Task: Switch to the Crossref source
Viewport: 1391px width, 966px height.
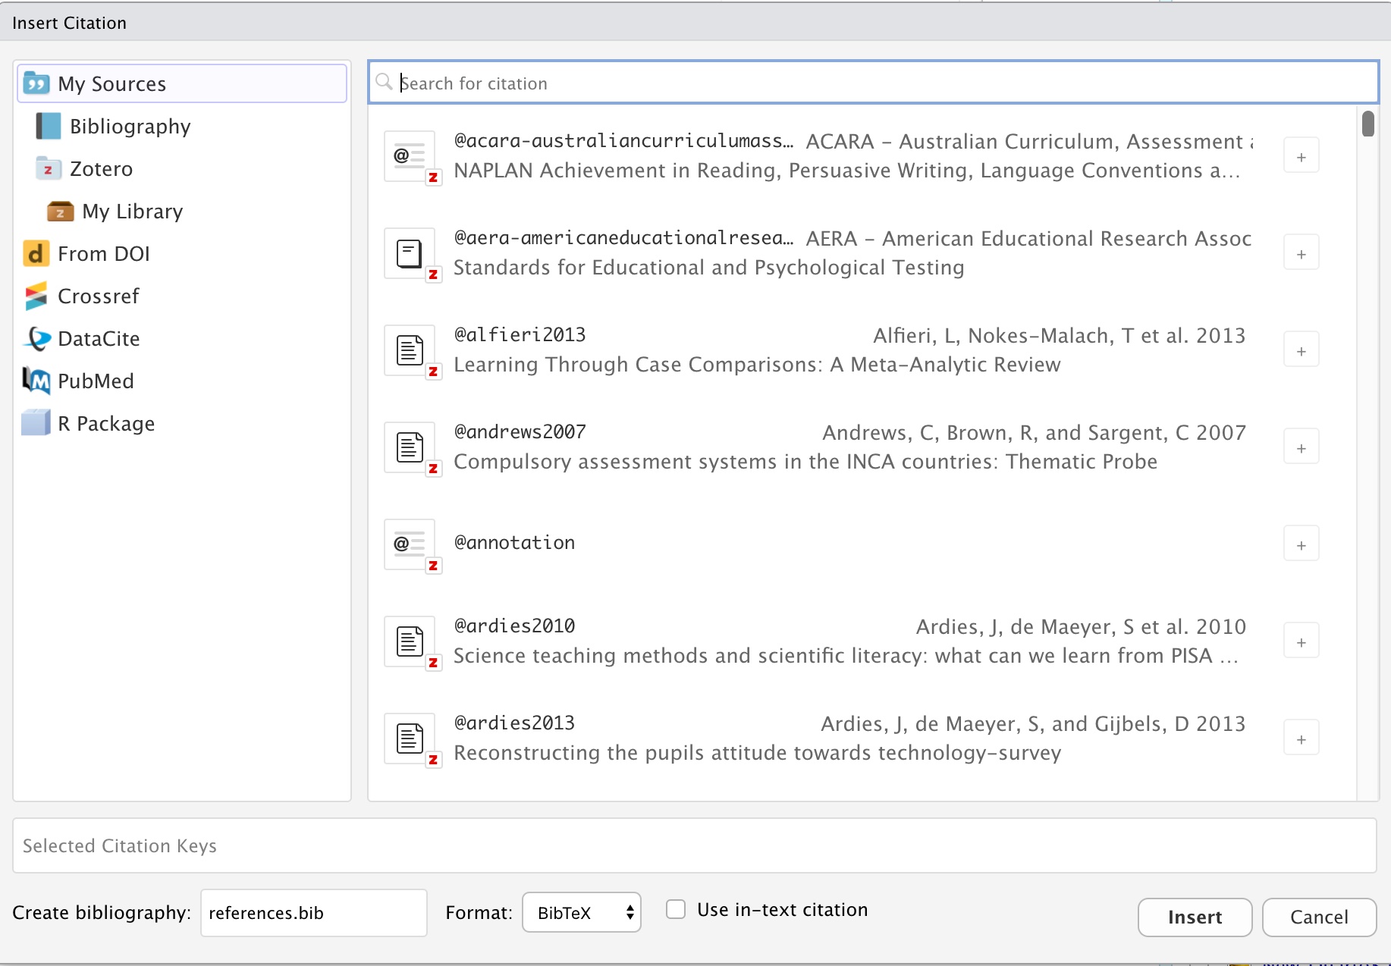Action: (99, 296)
